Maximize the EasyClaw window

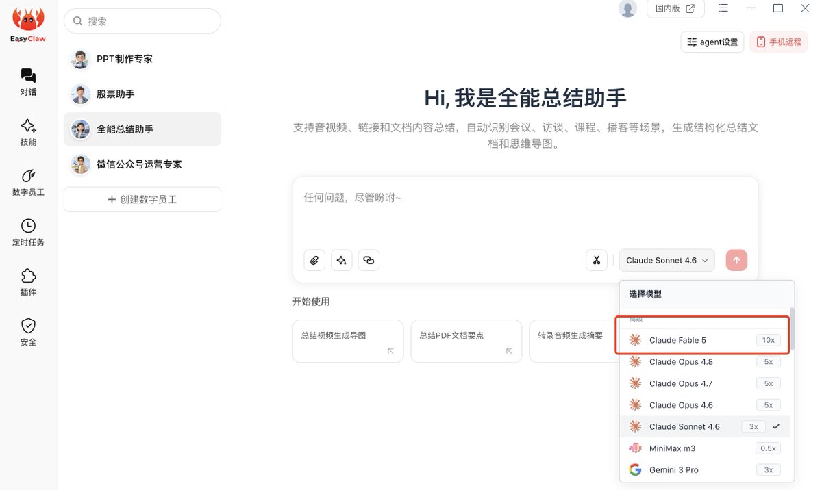pyautogui.click(x=778, y=8)
